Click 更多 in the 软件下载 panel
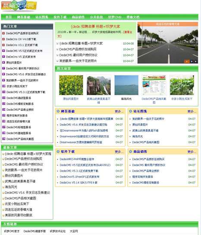 coord(119,152)
